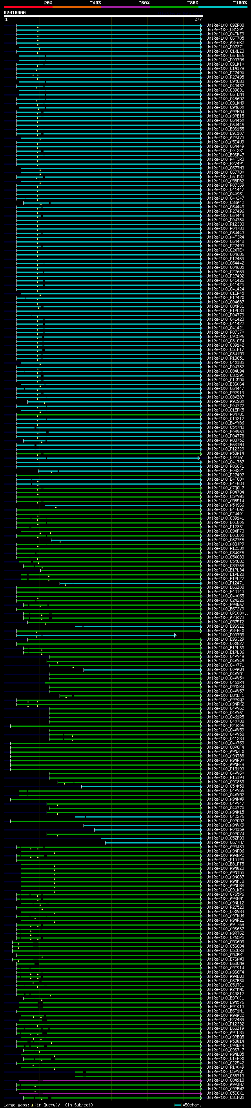Select the UniRef100_P09756 label

click(x=225, y=60)
